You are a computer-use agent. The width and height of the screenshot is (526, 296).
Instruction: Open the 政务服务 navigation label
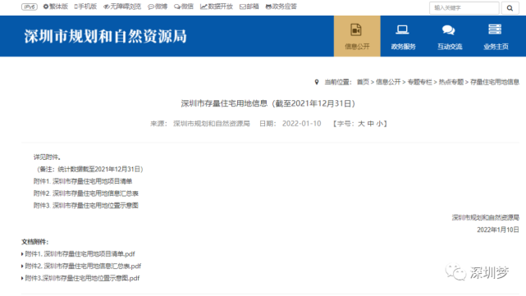(403, 47)
